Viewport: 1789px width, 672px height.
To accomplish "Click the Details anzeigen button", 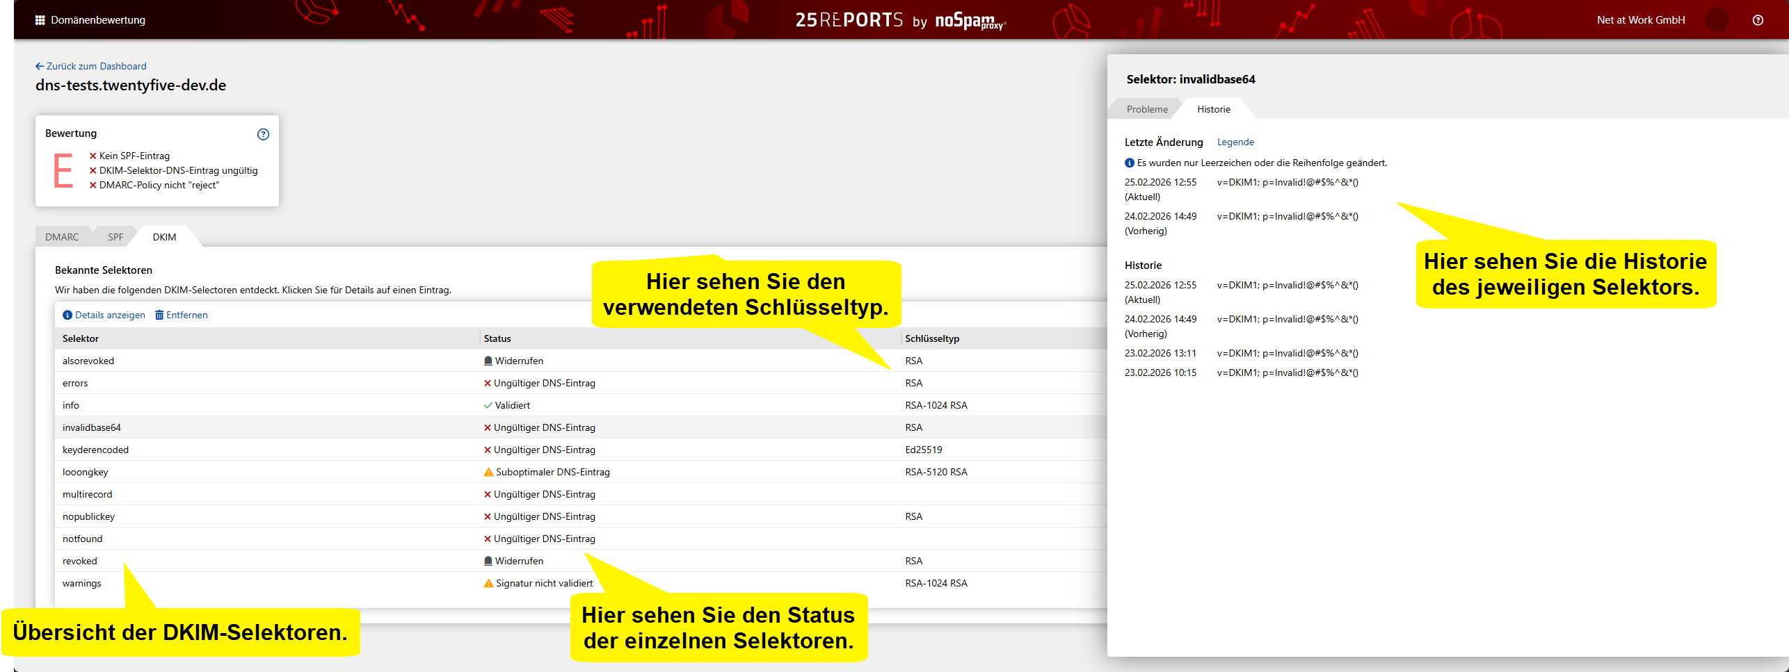I will tap(110, 315).
